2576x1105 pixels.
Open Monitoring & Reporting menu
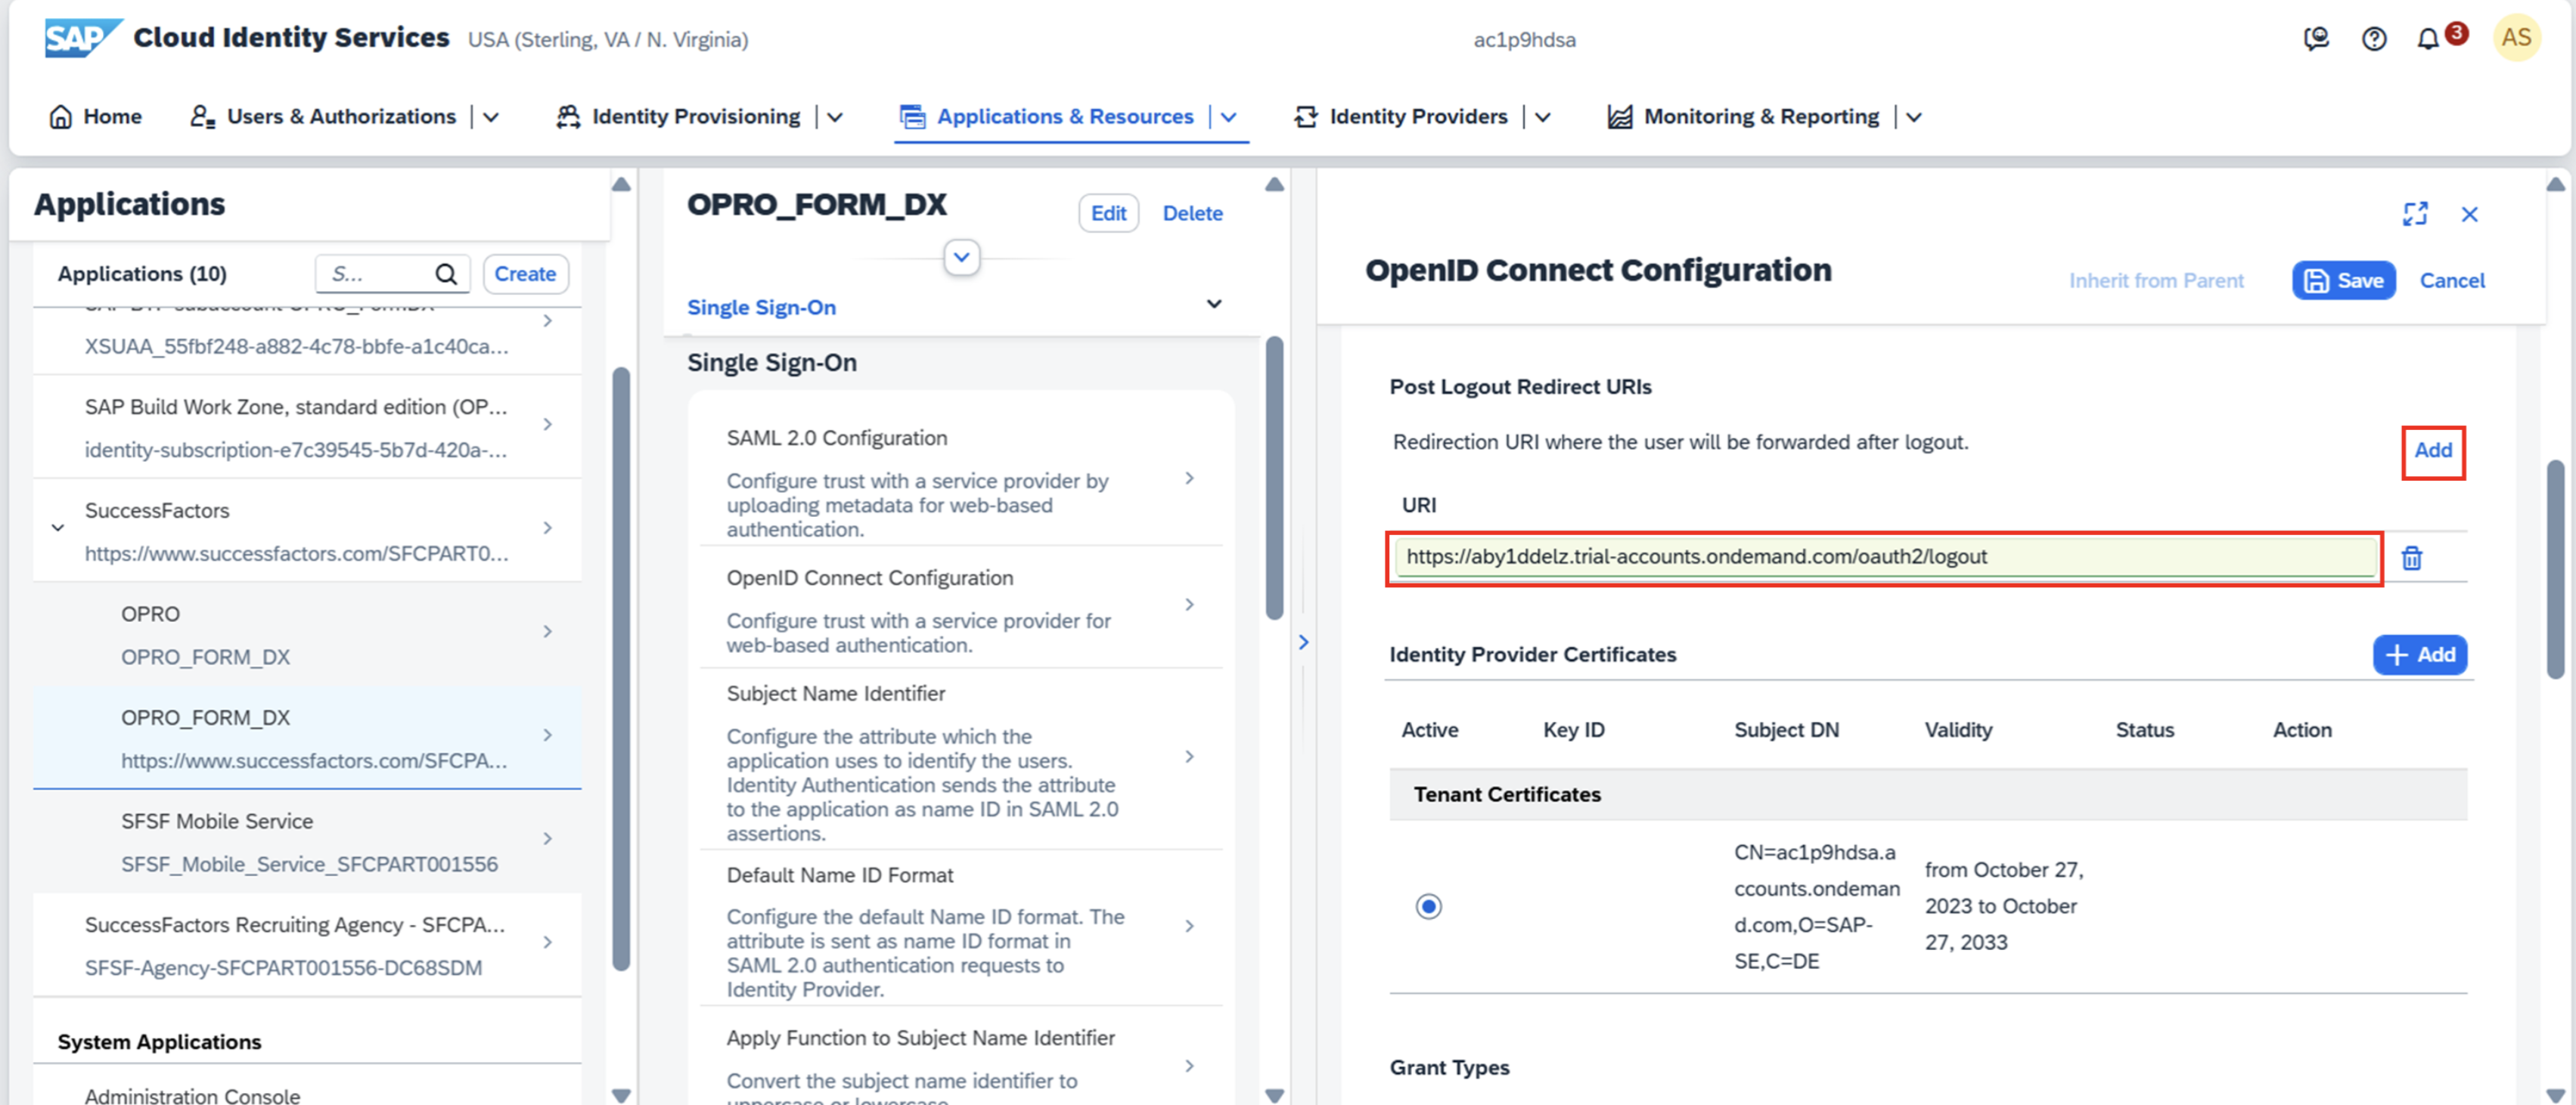click(1760, 117)
